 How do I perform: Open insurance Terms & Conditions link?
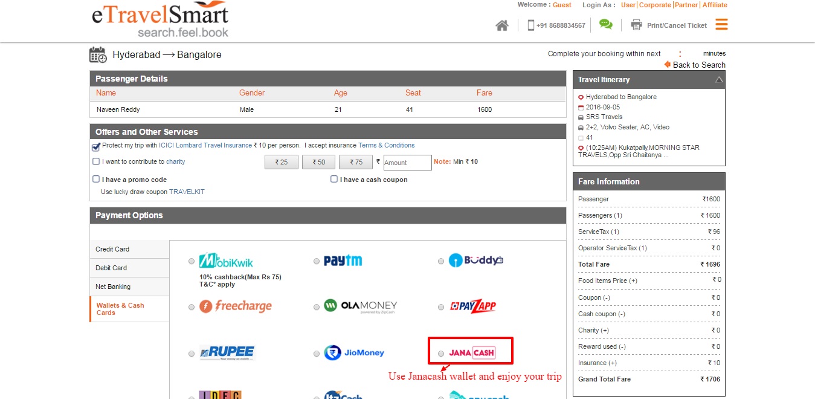pos(387,145)
